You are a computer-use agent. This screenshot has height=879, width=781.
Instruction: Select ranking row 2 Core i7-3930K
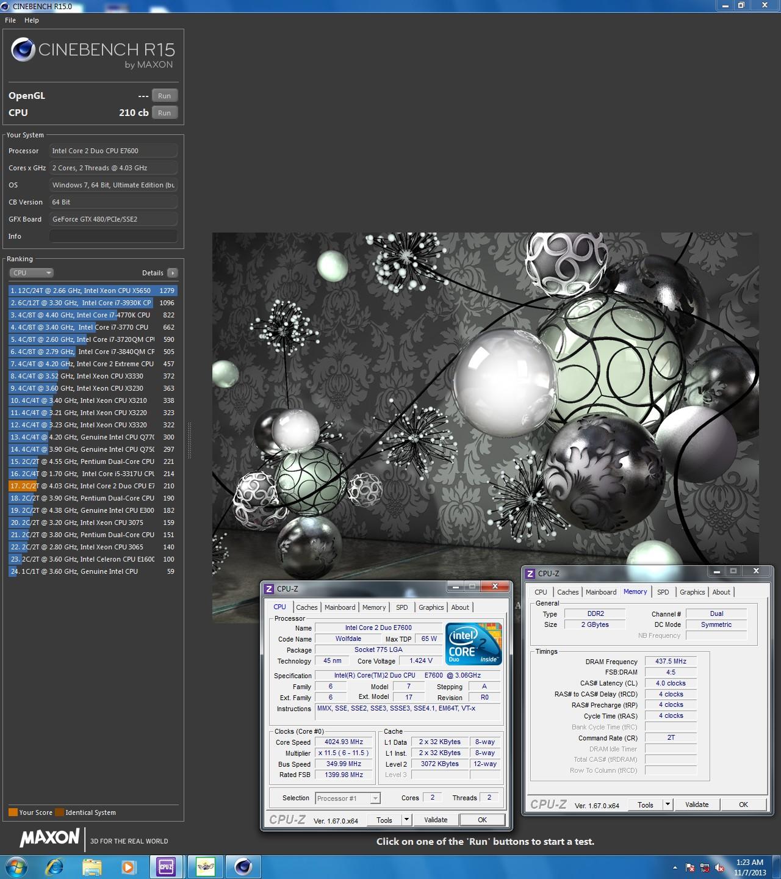point(93,303)
